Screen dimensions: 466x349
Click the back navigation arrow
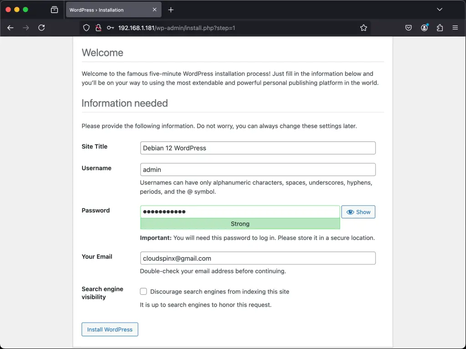point(10,28)
